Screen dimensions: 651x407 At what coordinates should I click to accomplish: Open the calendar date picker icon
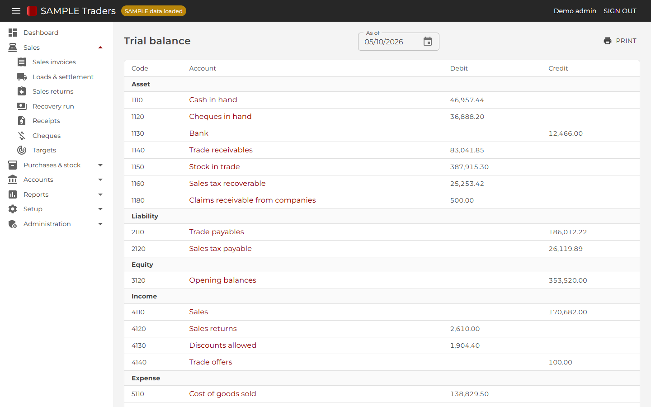pos(428,42)
